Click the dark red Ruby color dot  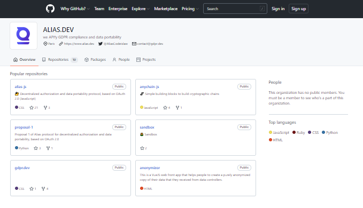[294, 132]
